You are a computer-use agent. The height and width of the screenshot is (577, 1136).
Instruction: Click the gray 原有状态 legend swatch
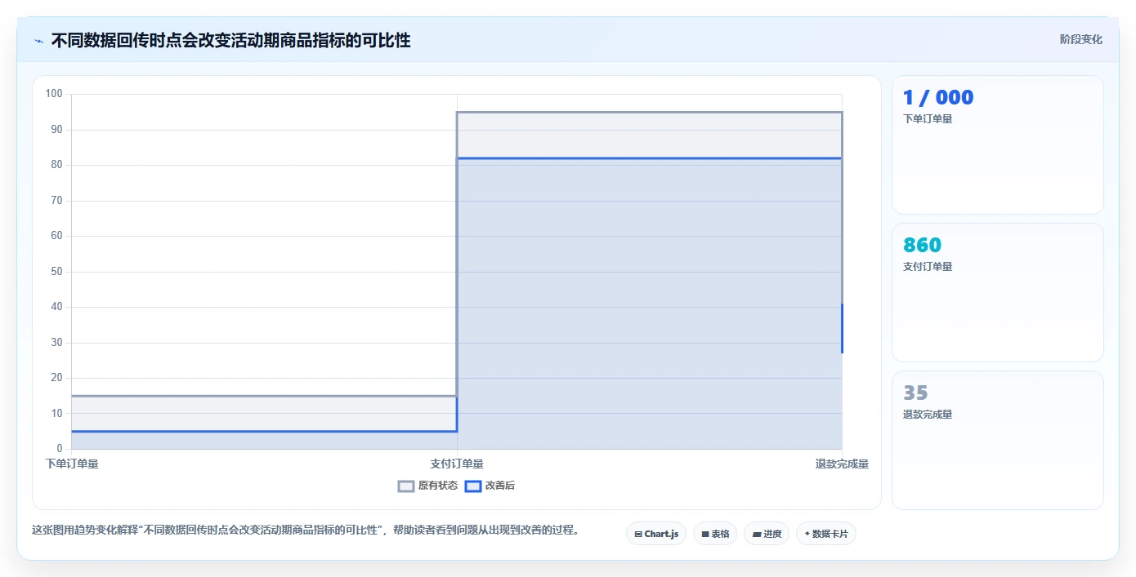(406, 486)
